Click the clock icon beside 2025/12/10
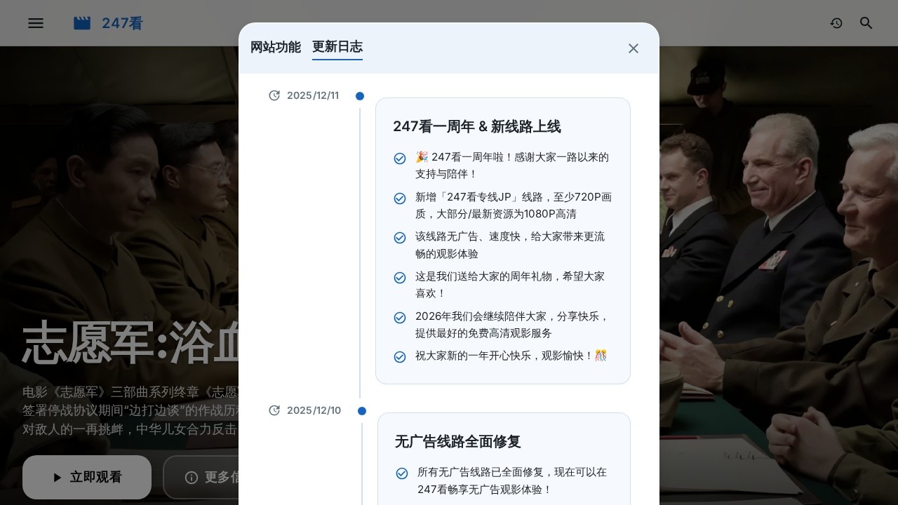The width and height of the screenshot is (898, 505). pyautogui.click(x=274, y=410)
